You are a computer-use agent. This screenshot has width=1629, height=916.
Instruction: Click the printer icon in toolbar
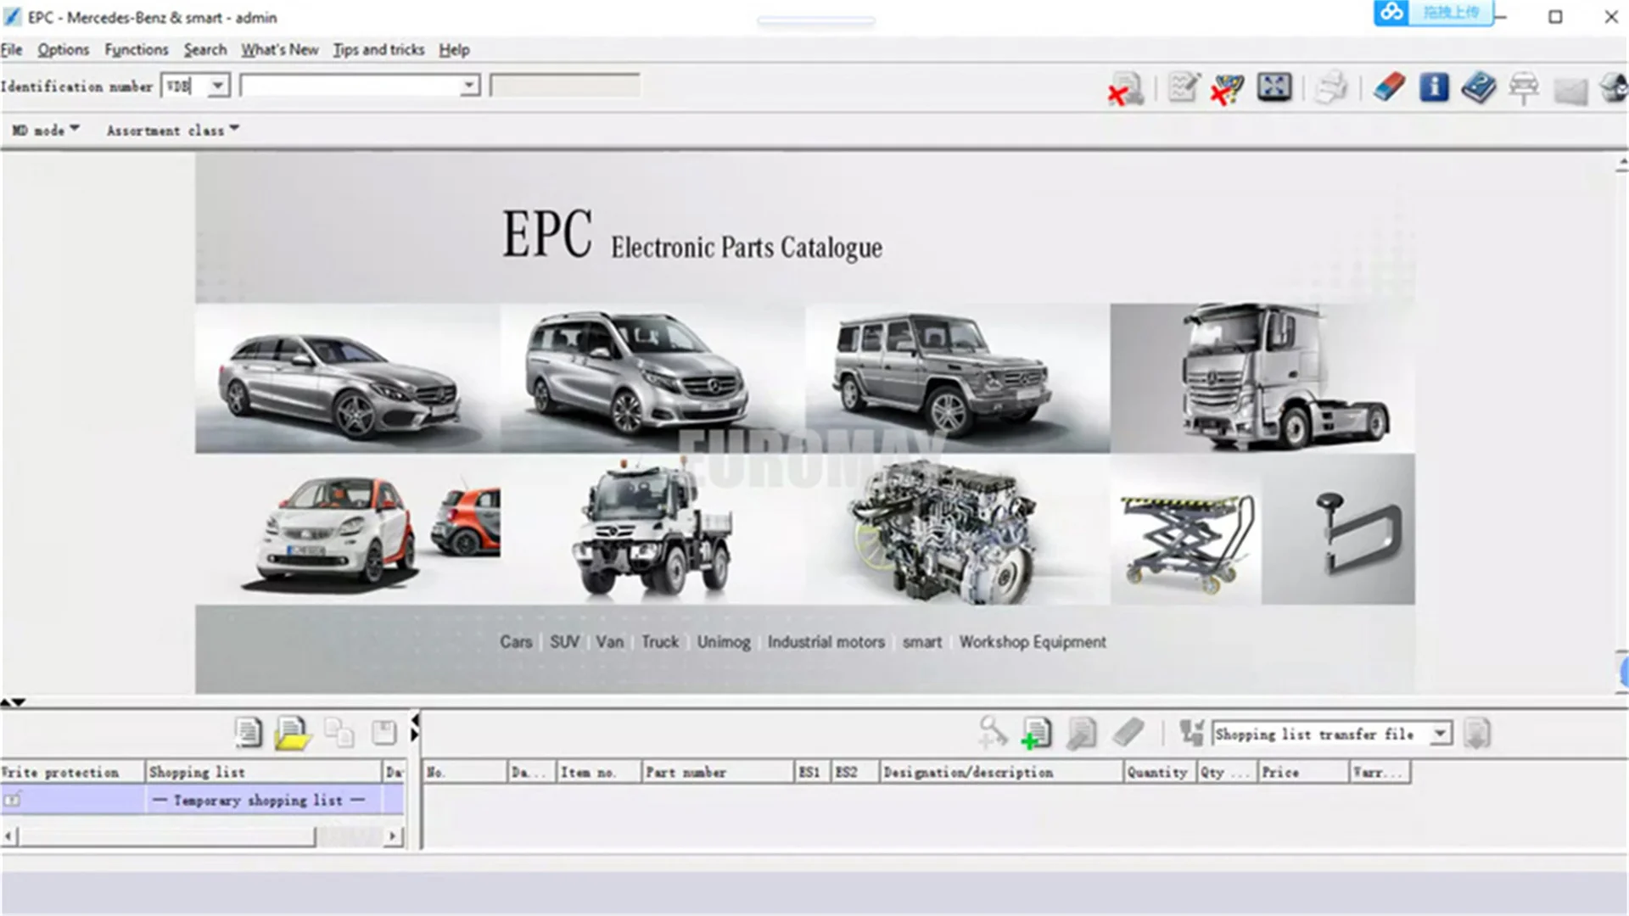coord(1330,88)
